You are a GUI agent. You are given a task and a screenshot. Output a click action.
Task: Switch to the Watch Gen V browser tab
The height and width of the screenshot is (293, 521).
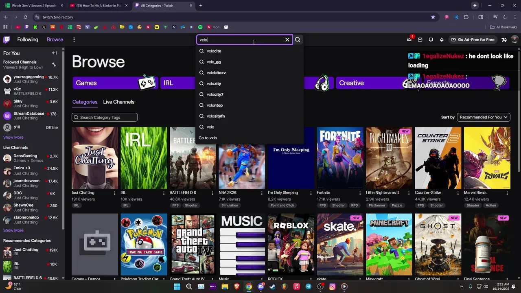34,5
